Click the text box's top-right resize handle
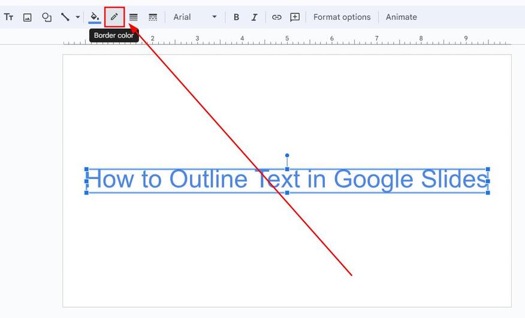The image size is (525, 318). [x=488, y=169]
